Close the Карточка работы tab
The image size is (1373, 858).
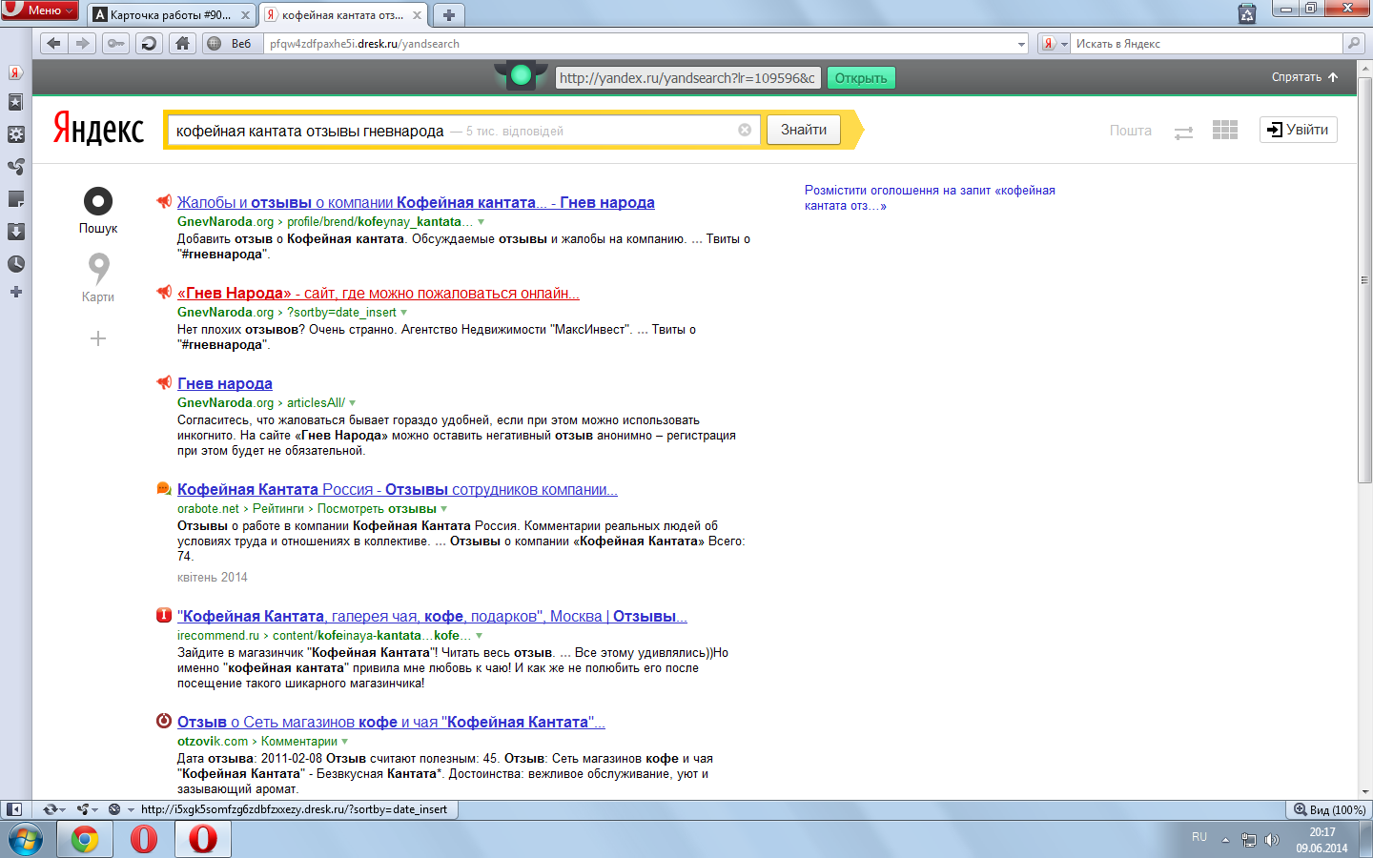[245, 15]
